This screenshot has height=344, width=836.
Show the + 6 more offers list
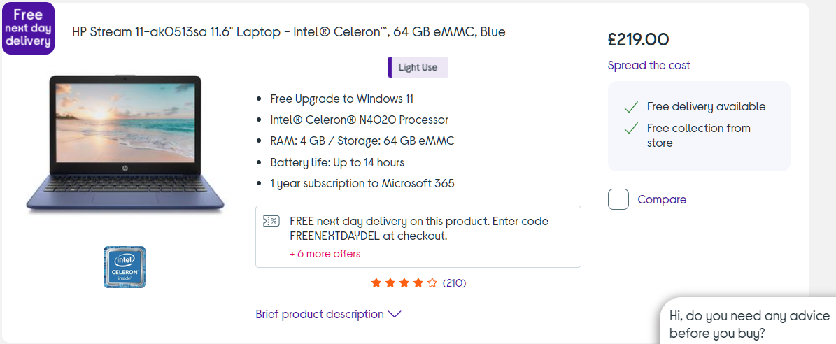pos(325,254)
